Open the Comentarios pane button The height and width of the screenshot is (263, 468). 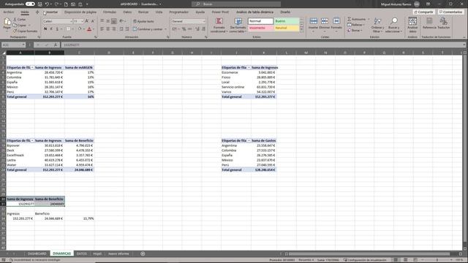[450, 12]
